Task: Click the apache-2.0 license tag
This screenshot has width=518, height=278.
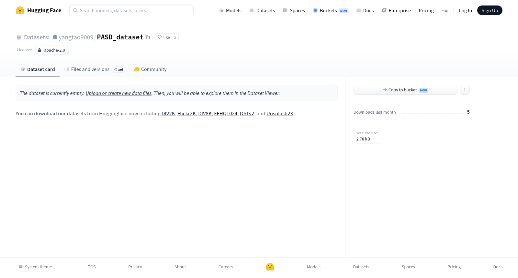Action: coord(51,50)
